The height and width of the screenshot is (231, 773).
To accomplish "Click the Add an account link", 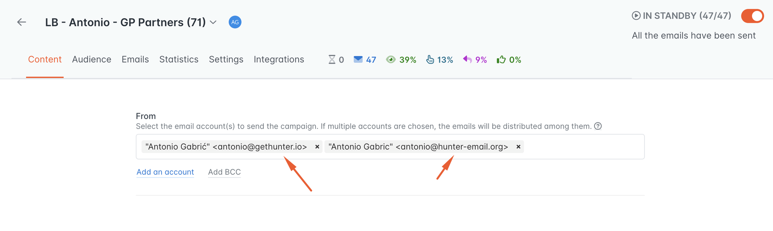I will (165, 172).
